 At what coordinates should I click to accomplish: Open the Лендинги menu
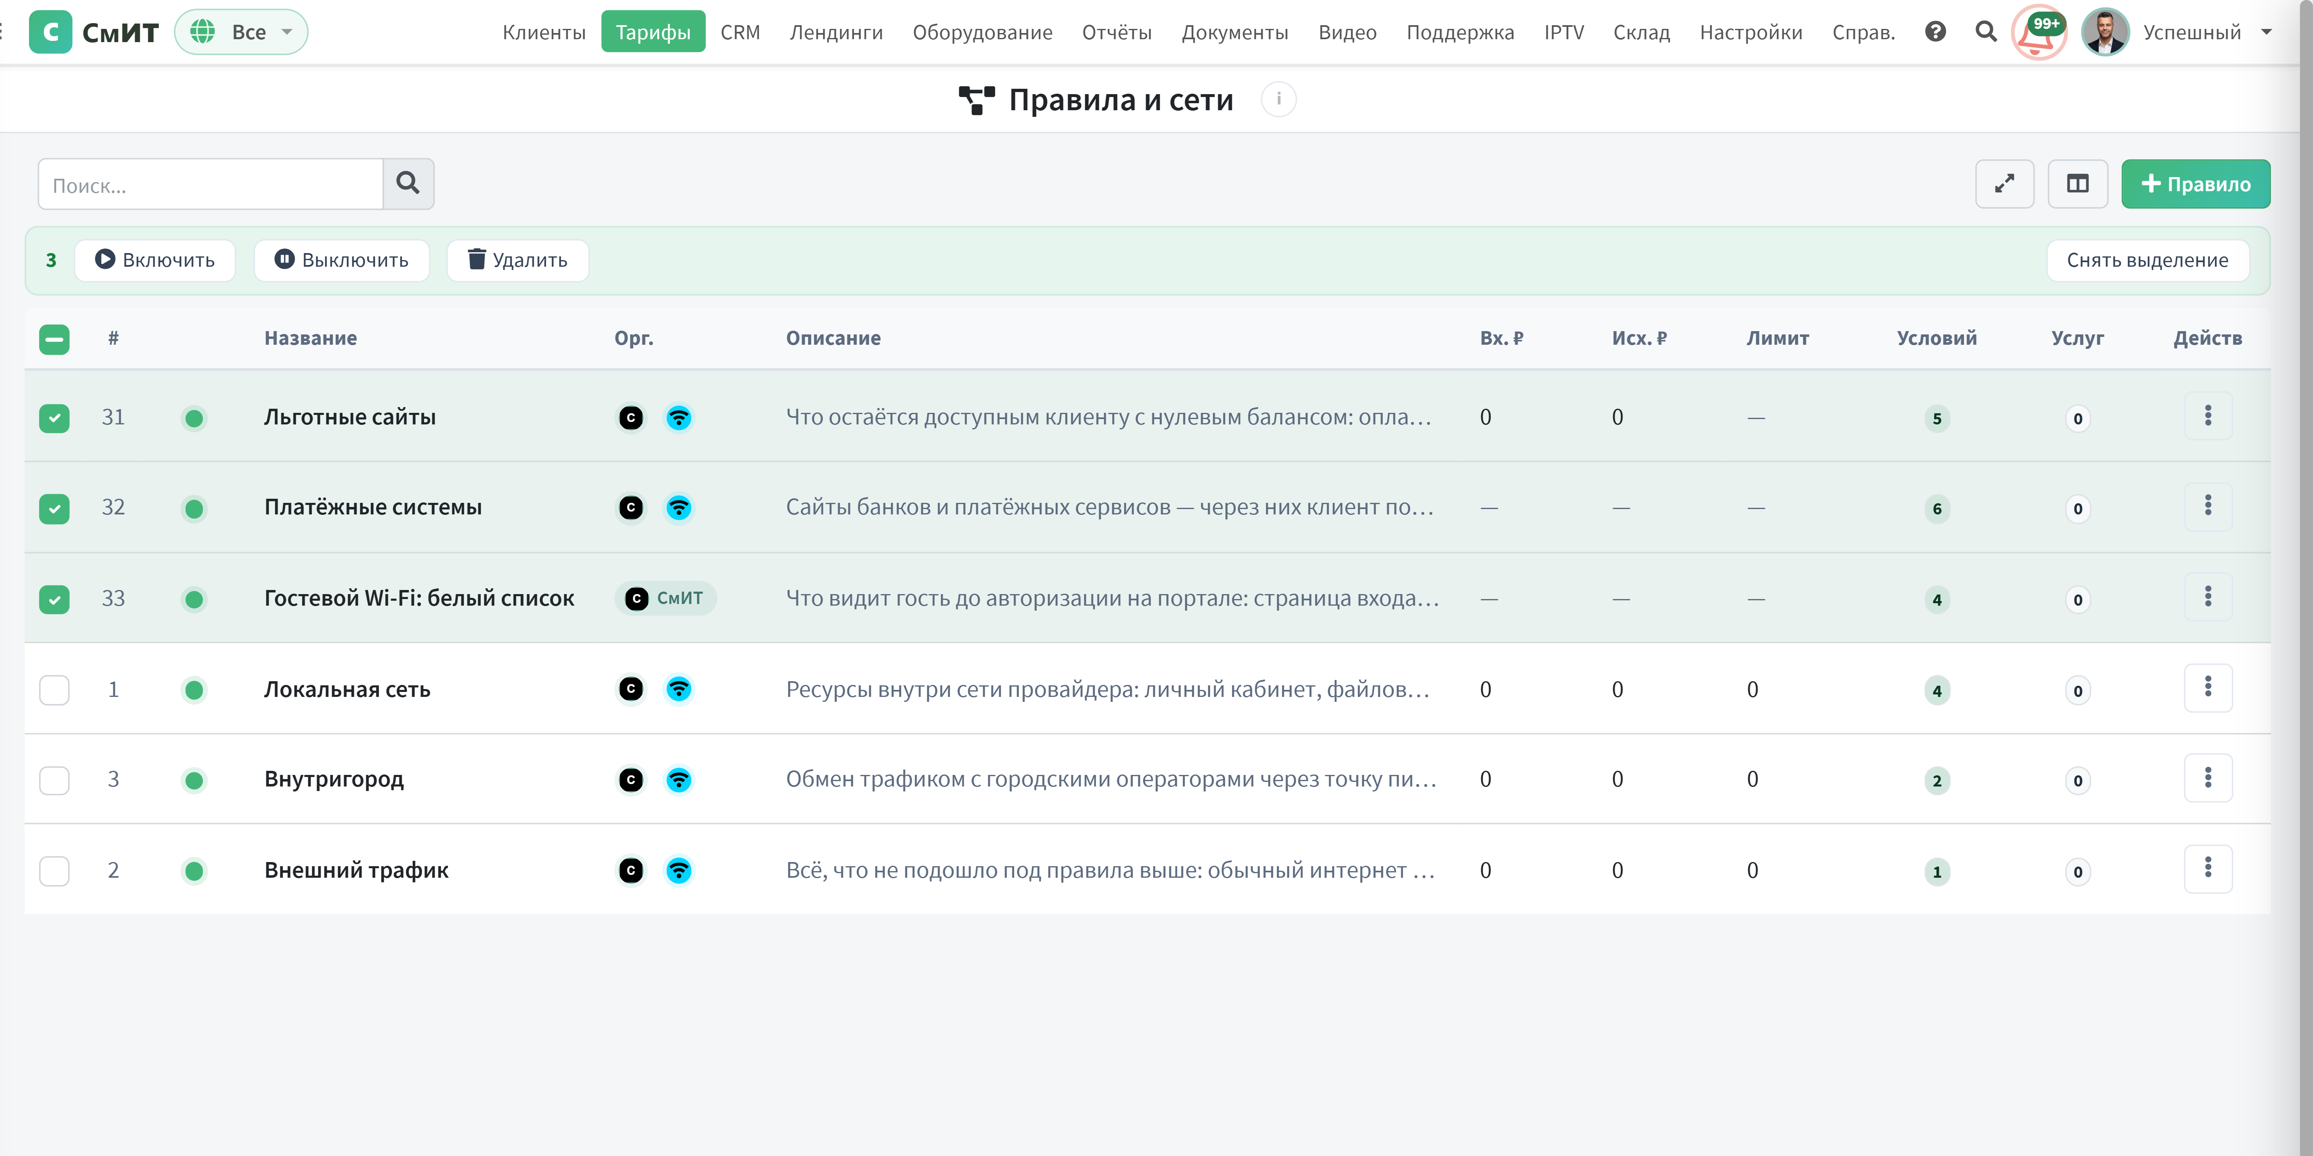(x=836, y=32)
